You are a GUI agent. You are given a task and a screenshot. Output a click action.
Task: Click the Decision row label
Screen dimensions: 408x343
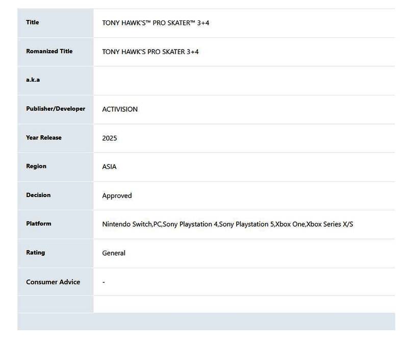point(38,195)
